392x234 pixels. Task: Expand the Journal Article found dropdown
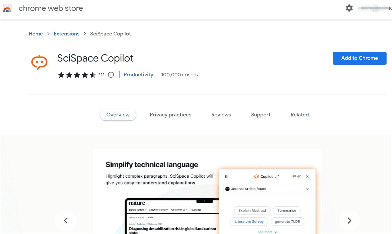click(267, 189)
